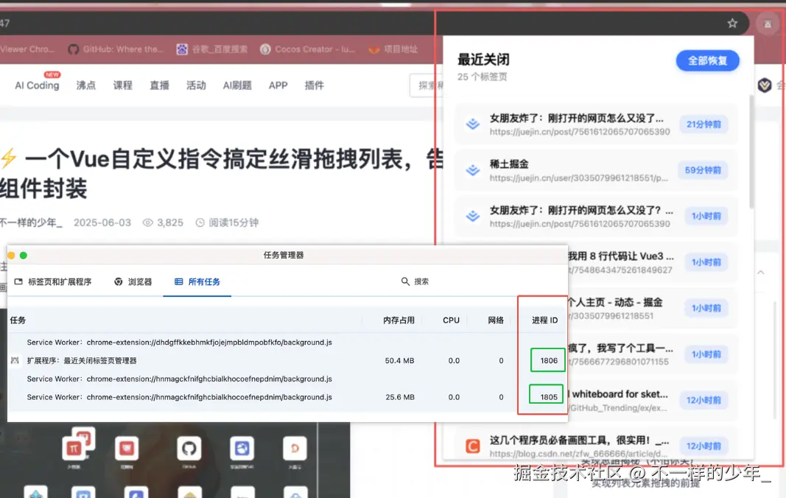Sort by the 网络 column header

click(495, 320)
